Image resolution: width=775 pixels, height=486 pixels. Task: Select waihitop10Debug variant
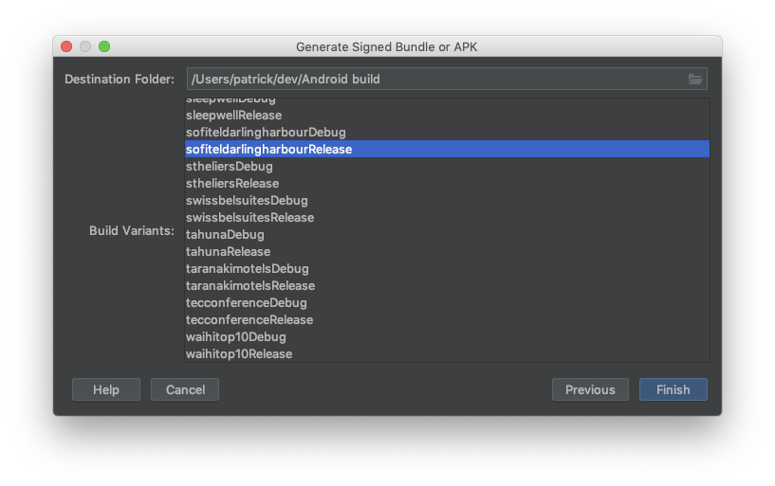coord(447,336)
